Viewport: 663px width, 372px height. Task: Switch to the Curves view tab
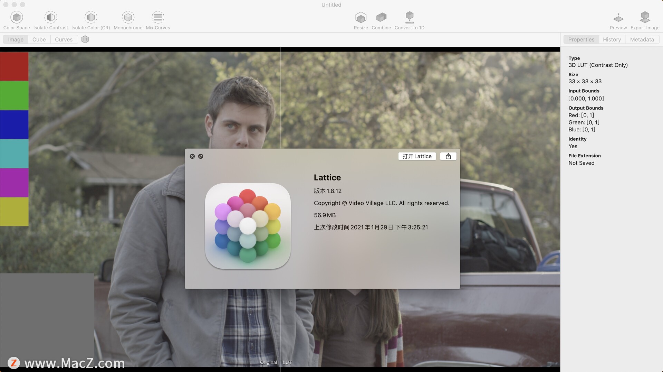click(64, 39)
